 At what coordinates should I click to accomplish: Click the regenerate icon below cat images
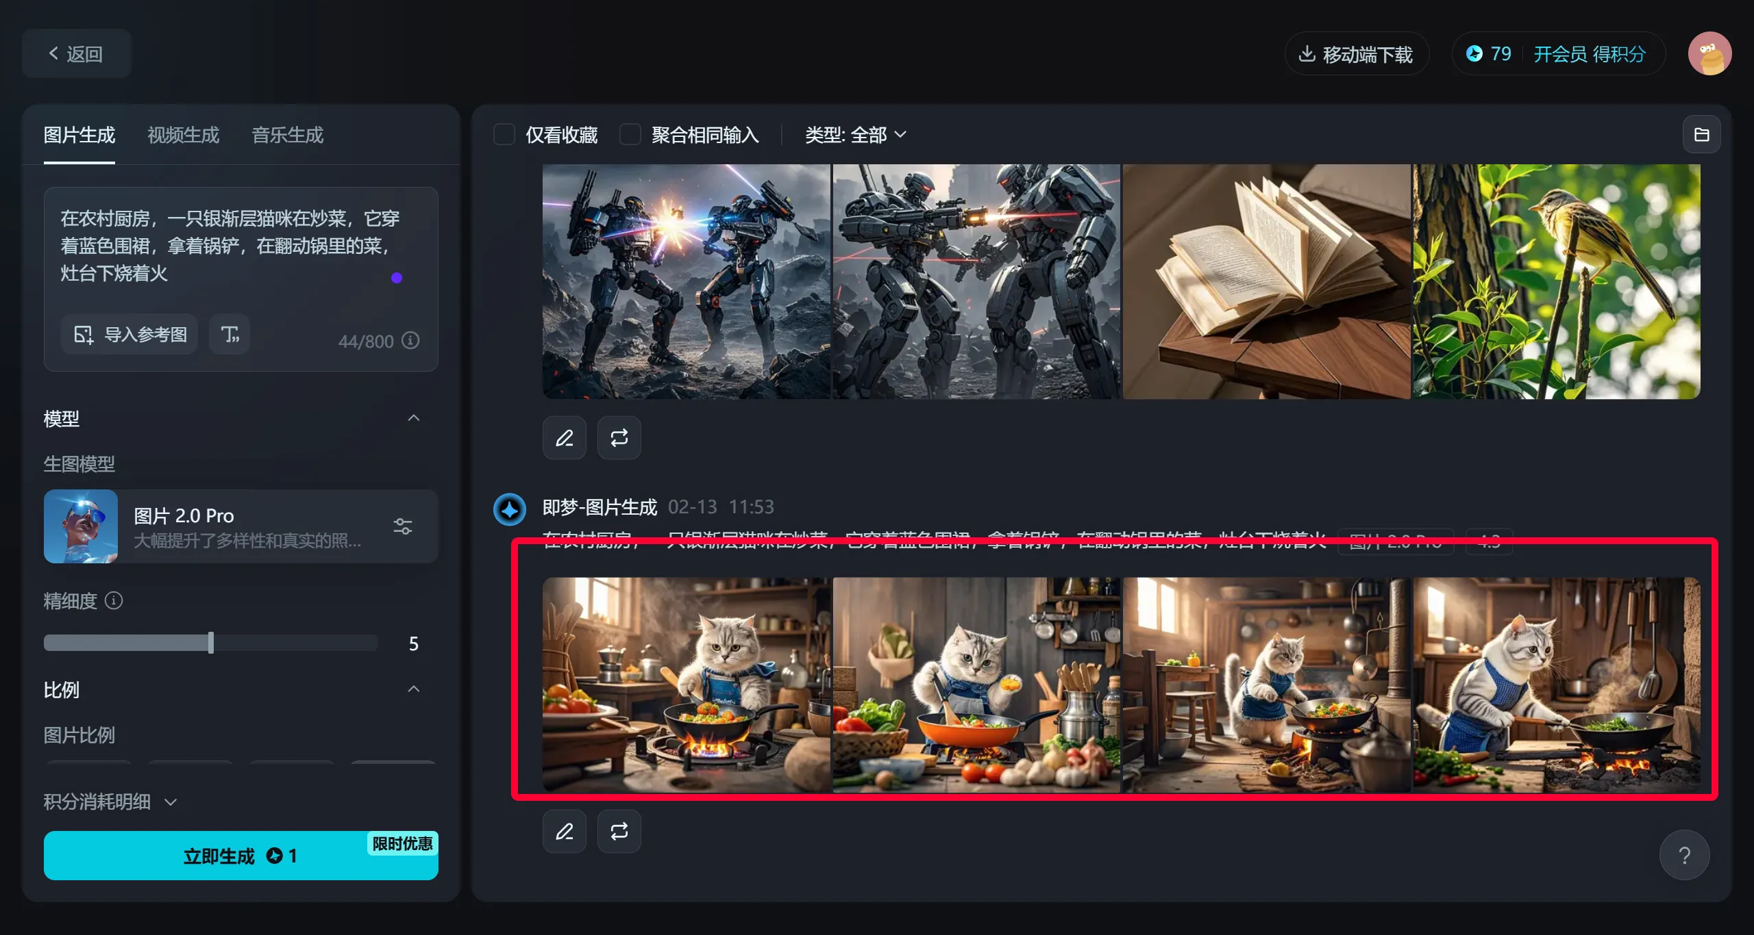click(x=619, y=831)
